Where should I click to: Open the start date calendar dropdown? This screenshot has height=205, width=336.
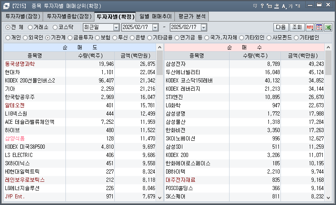pyautogui.click(x=155, y=27)
